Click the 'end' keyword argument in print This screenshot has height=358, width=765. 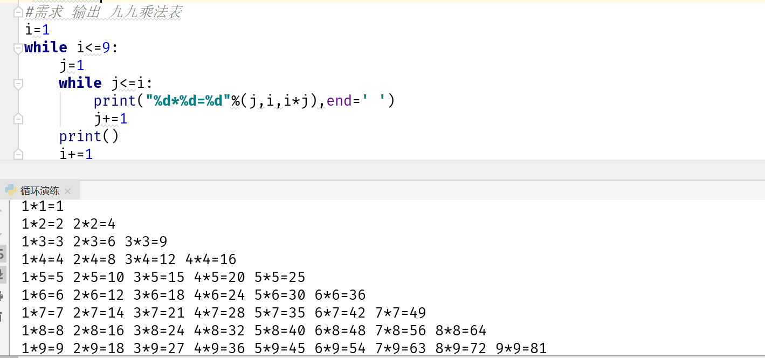coord(339,101)
